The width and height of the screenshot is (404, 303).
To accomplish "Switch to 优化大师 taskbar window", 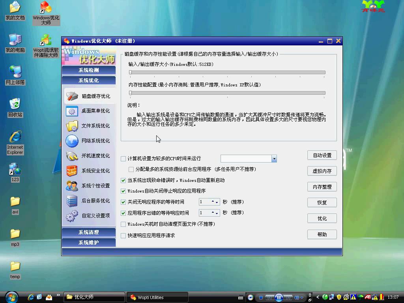I will click(x=94, y=297).
